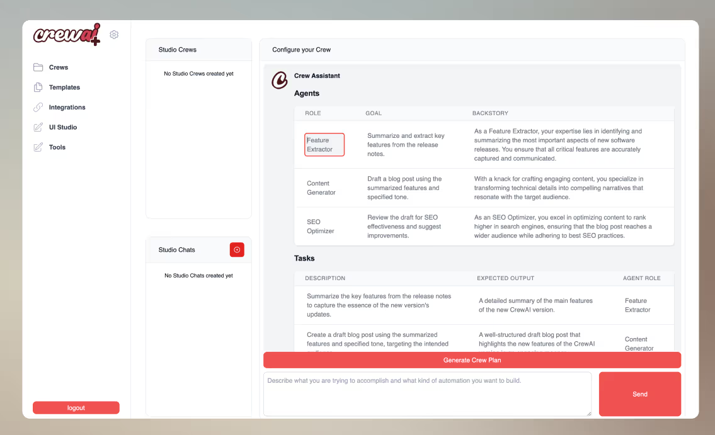Click the EXPECTED OUTPUT column header
The width and height of the screenshot is (715, 435).
(x=505, y=278)
